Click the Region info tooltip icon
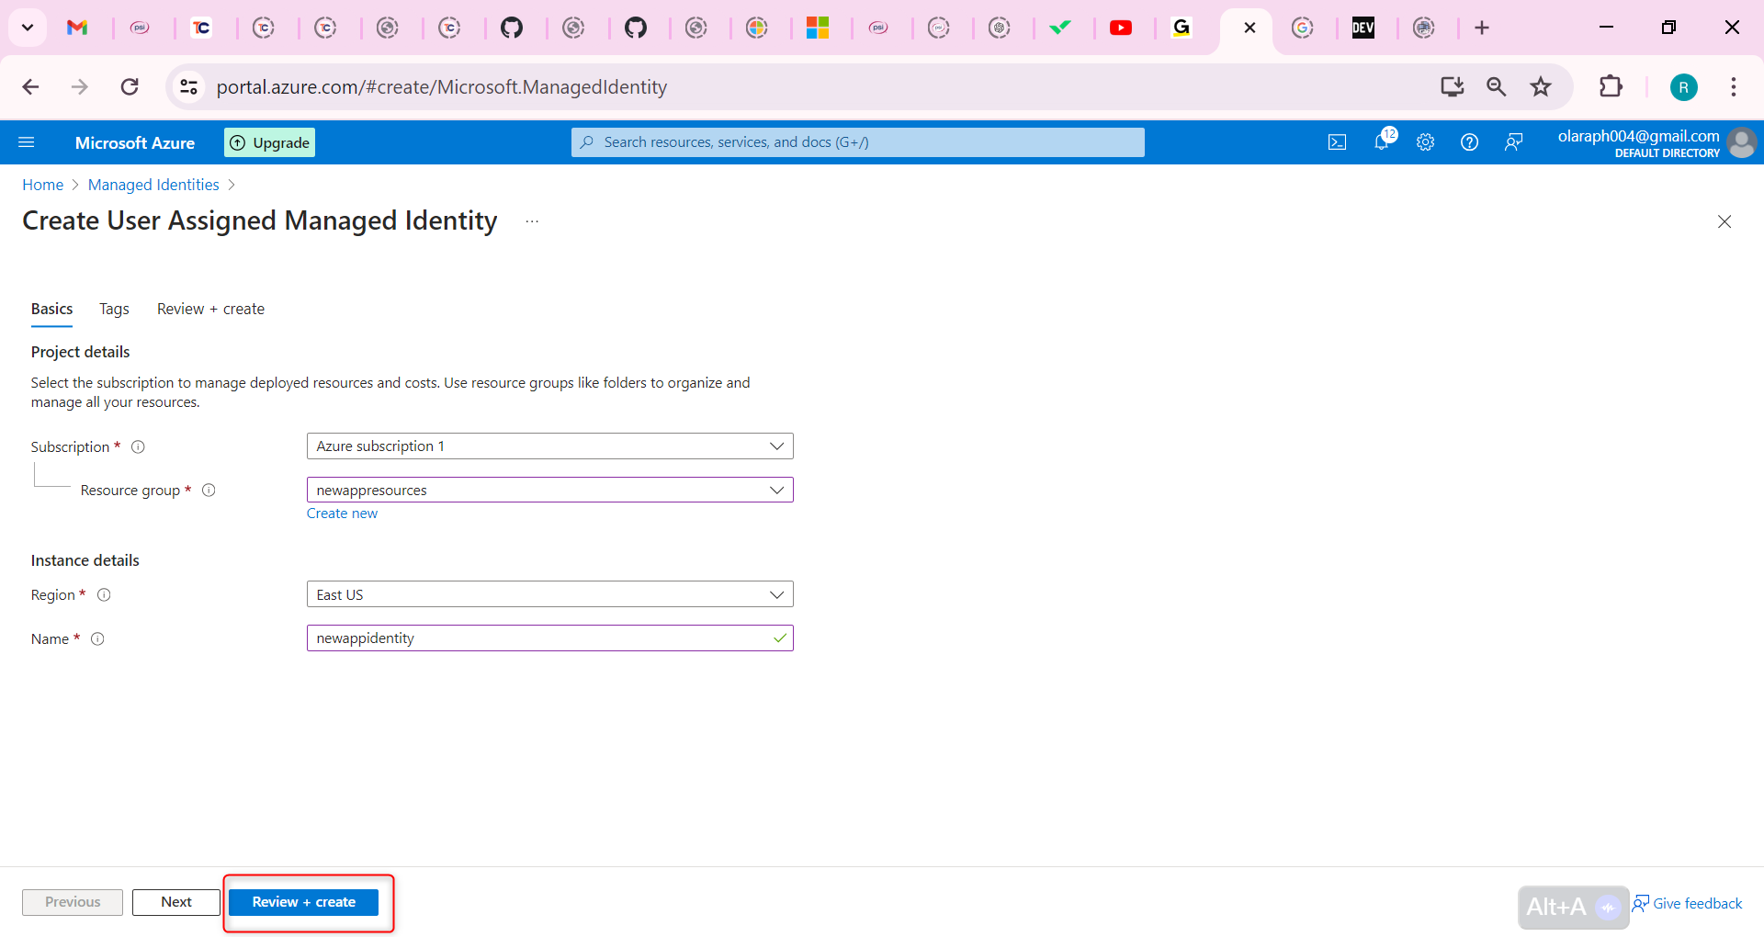The image size is (1764, 937). [104, 594]
